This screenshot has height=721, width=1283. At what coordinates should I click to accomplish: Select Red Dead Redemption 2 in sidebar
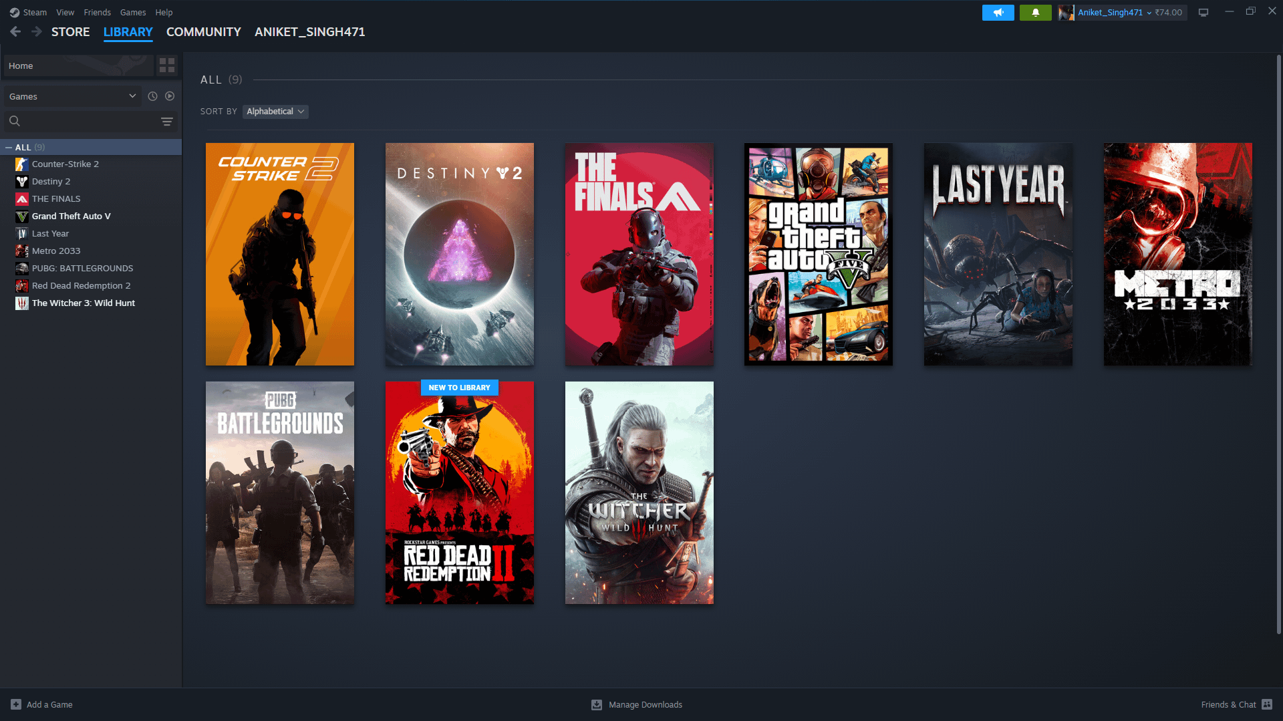tap(81, 285)
